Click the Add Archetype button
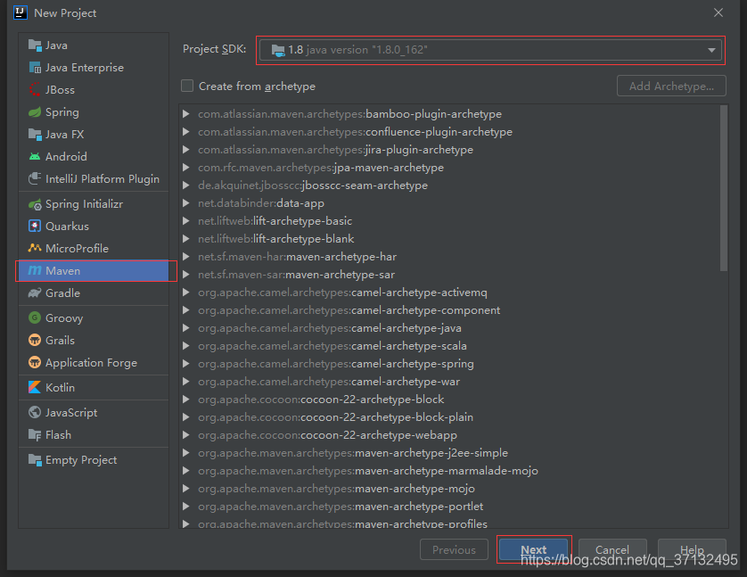Image resolution: width=747 pixels, height=577 pixels. point(671,86)
